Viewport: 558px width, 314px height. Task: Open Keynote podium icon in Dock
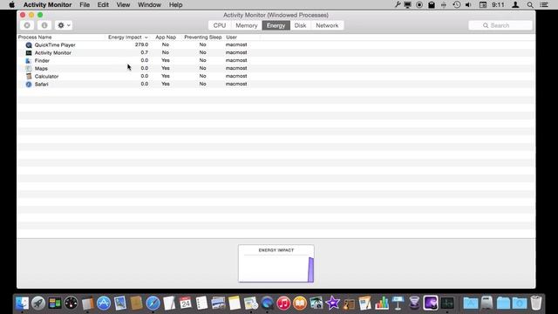click(x=398, y=304)
